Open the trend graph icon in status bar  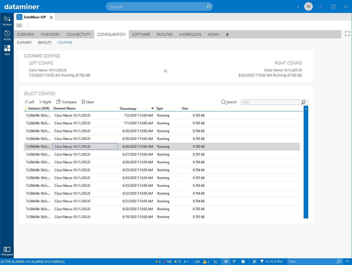pos(216,262)
